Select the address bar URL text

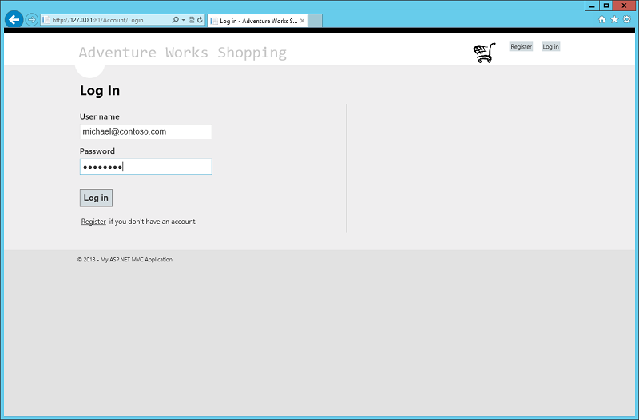click(x=97, y=20)
